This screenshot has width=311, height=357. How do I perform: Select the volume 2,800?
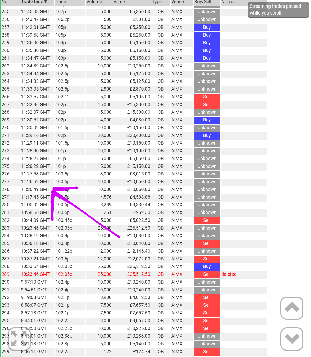(x=106, y=89)
